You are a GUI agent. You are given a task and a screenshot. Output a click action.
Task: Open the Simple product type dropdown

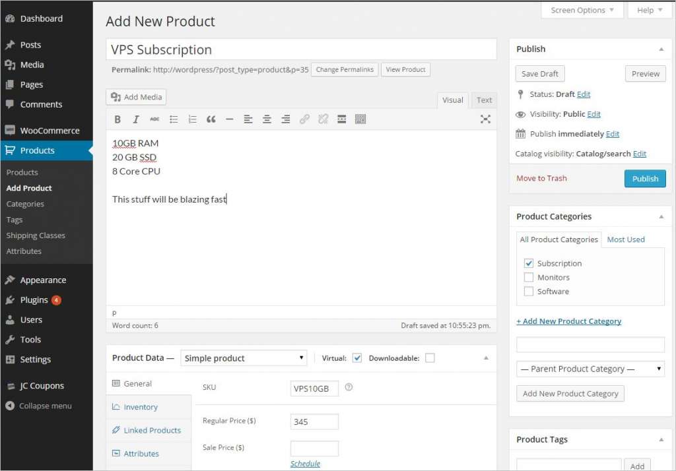244,358
